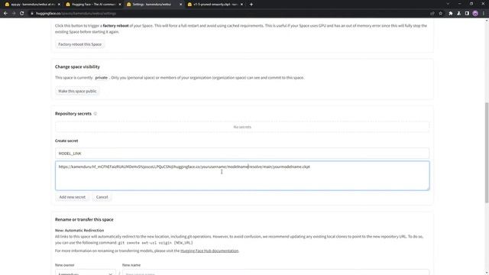Screen dimensions: 489x275
Task: Open the Chrome three-dot menu
Action: [x=484, y=14]
